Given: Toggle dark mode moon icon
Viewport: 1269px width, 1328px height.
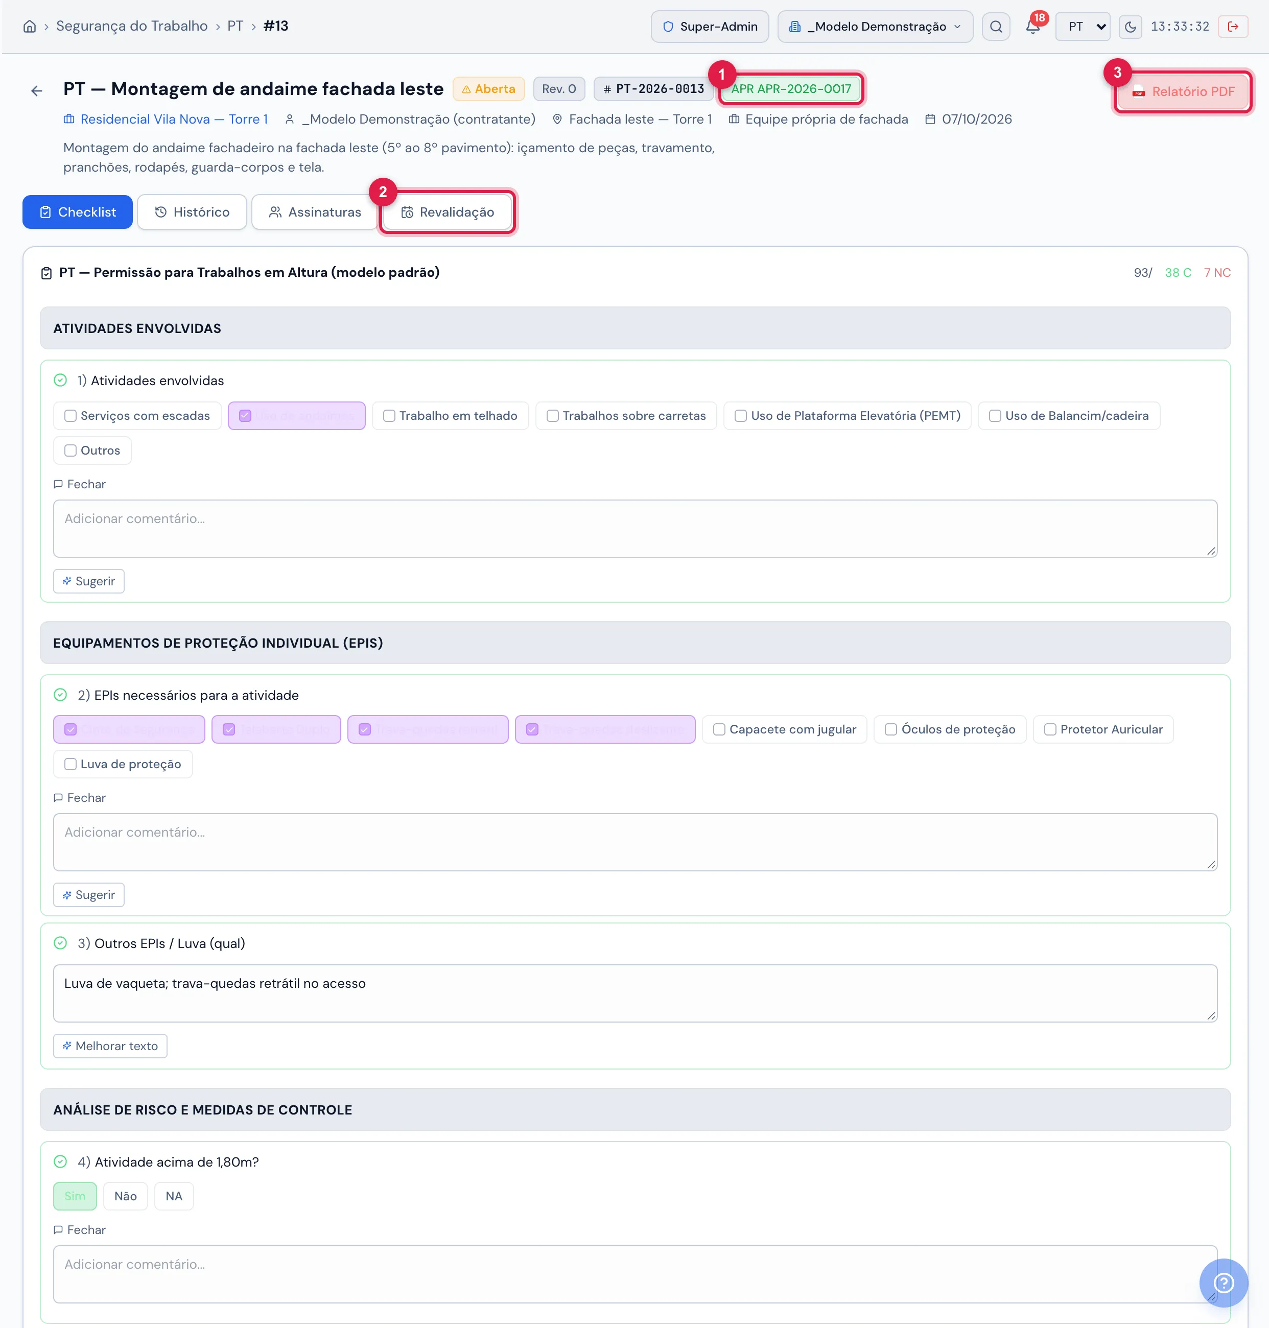Looking at the screenshot, I should tap(1131, 27).
